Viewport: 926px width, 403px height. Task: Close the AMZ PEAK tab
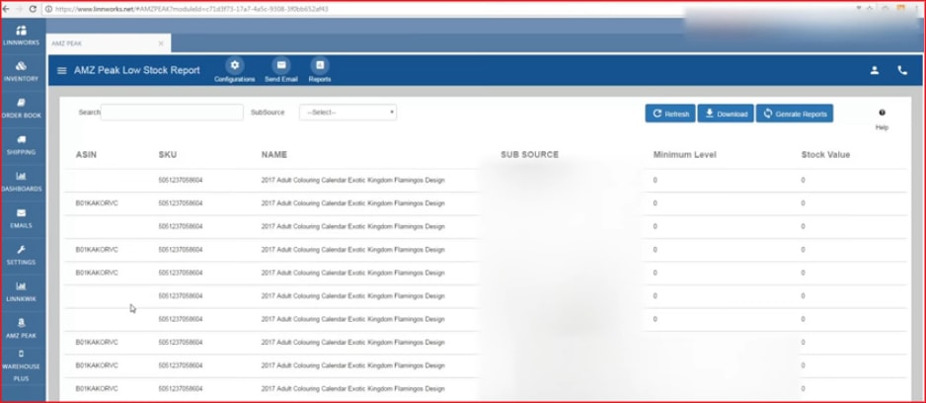point(161,43)
